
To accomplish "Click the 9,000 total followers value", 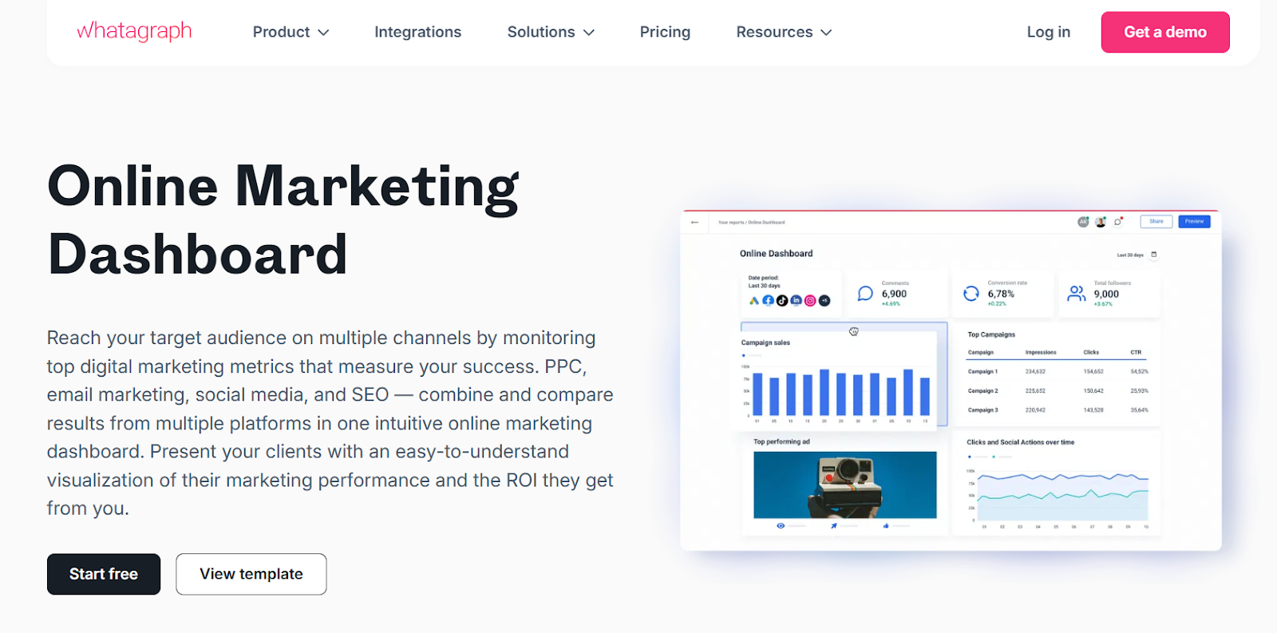I will pos(1106,294).
